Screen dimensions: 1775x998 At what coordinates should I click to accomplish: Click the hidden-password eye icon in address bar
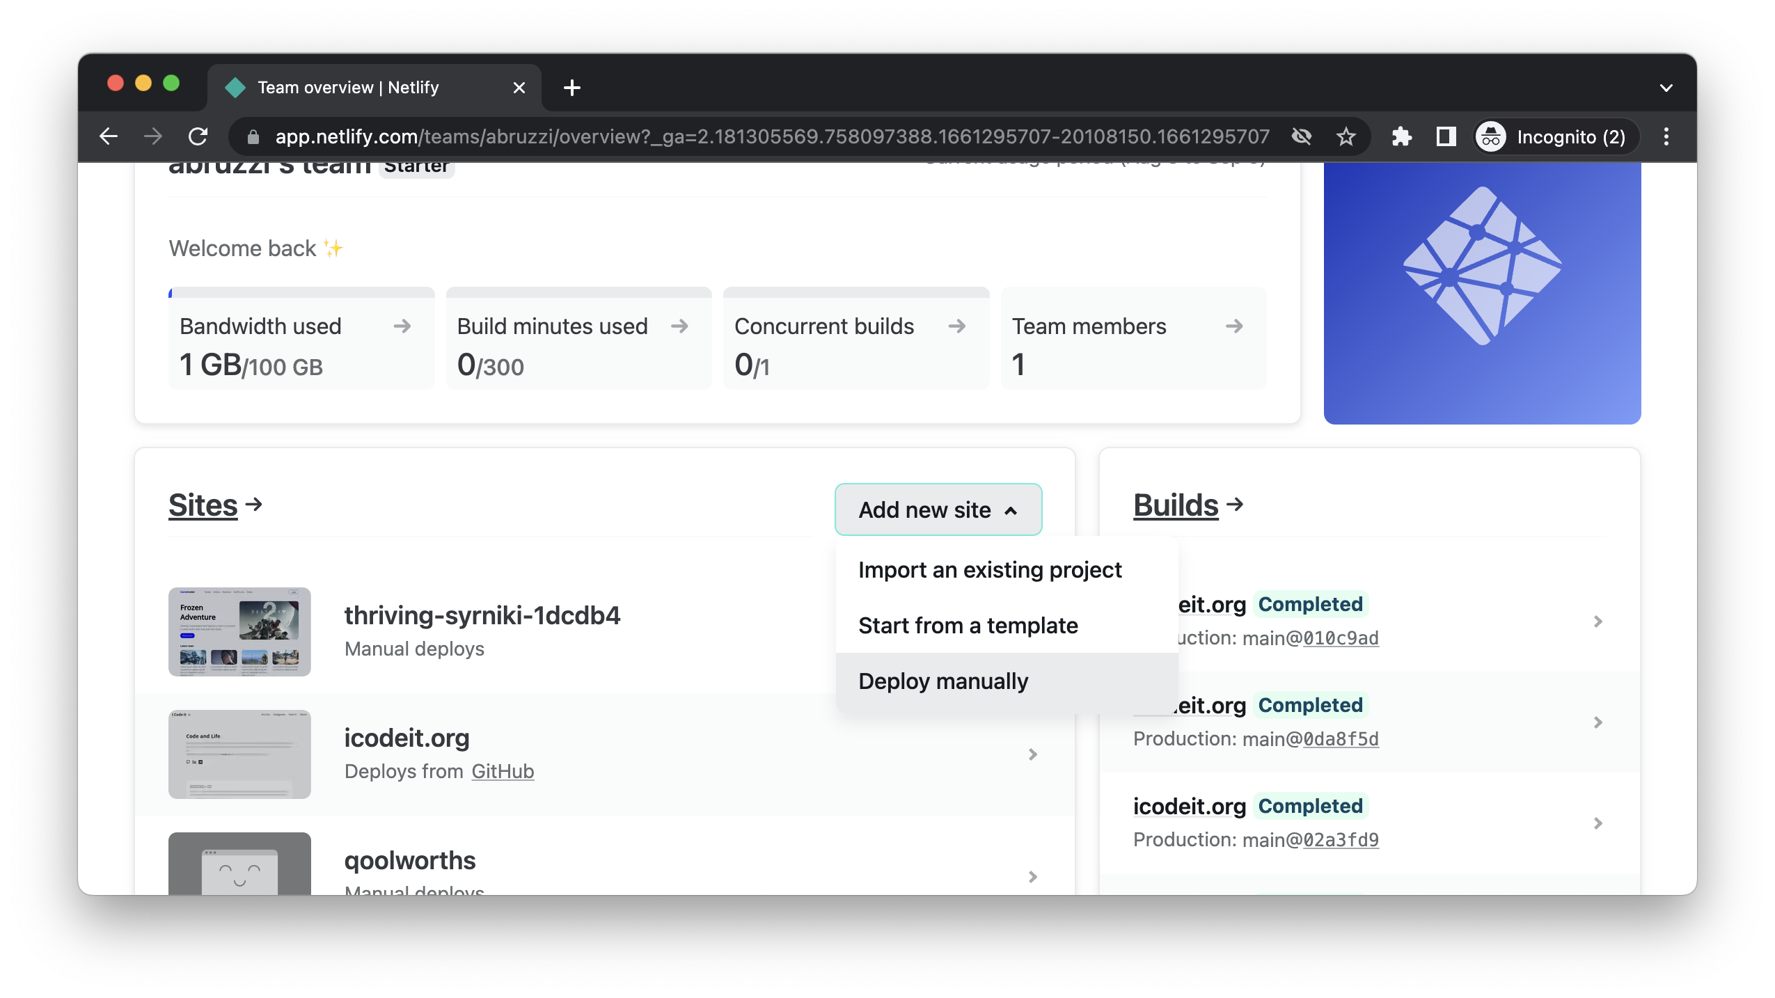click(x=1301, y=136)
